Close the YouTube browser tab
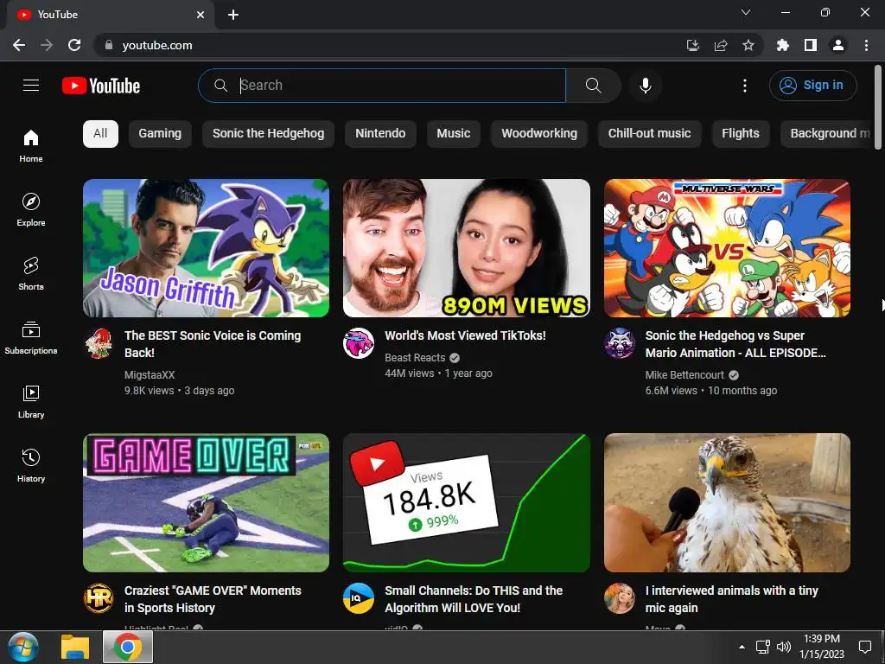Image resolution: width=885 pixels, height=664 pixels. [x=201, y=15]
